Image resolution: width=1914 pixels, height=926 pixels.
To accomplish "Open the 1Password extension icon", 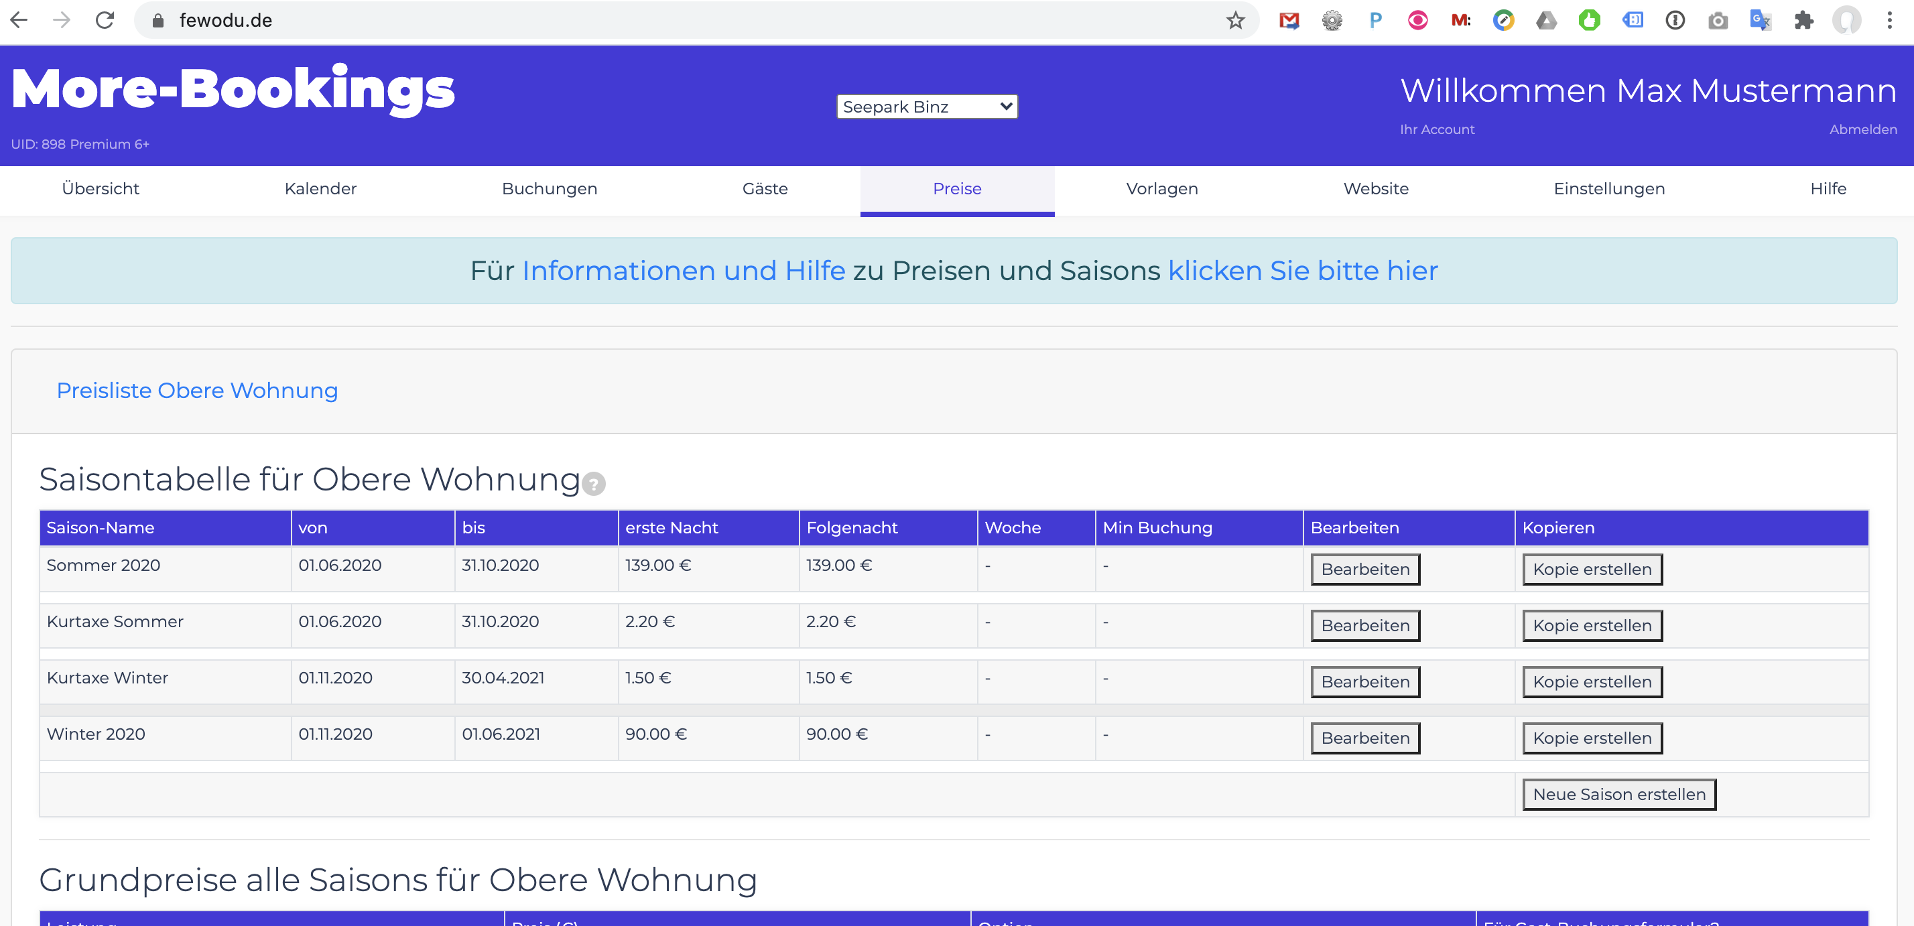I will click(x=1675, y=20).
